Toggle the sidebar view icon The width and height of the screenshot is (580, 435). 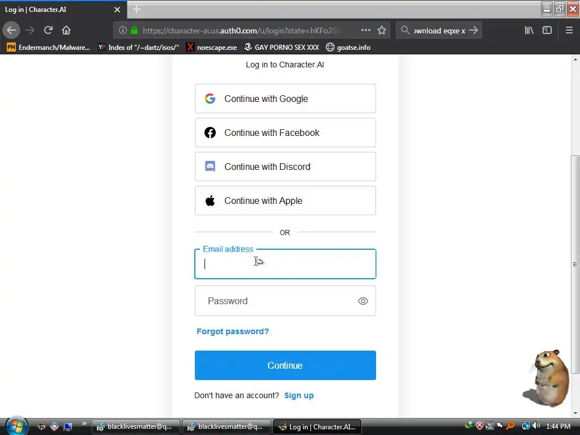[547, 31]
